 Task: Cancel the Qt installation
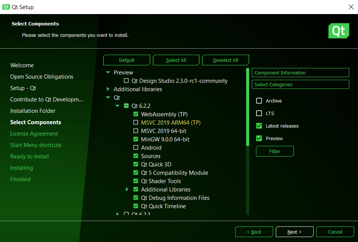coord(335,232)
